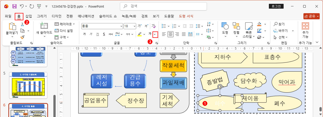This screenshot has width=323, height=117.
Task: Switch to the 삽입 tab
Action: [29, 16]
